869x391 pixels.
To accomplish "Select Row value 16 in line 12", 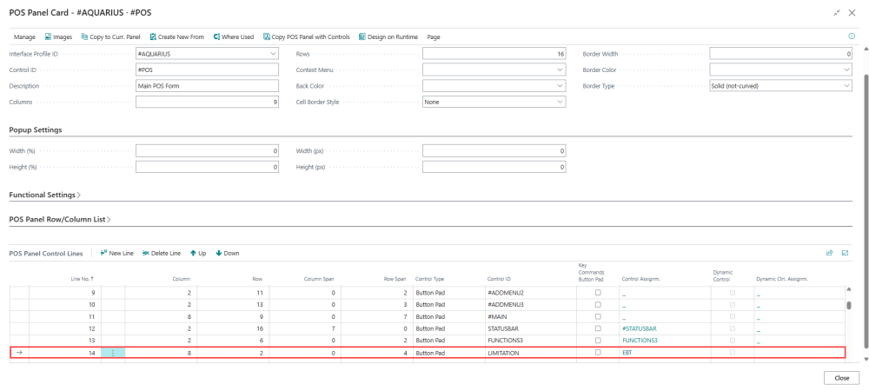I will point(233,328).
